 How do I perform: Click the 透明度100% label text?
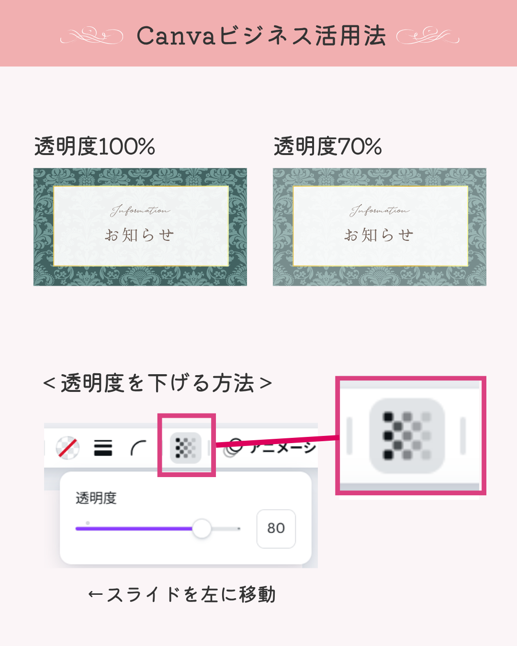[x=95, y=146]
